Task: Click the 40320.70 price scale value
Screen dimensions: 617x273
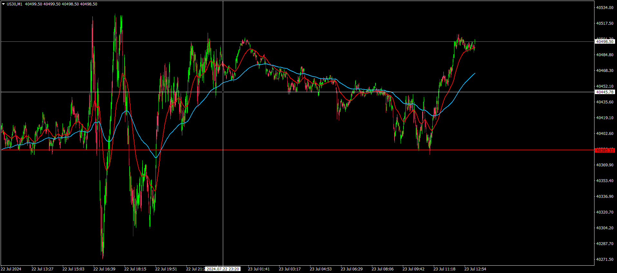Action: pos(605,212)
